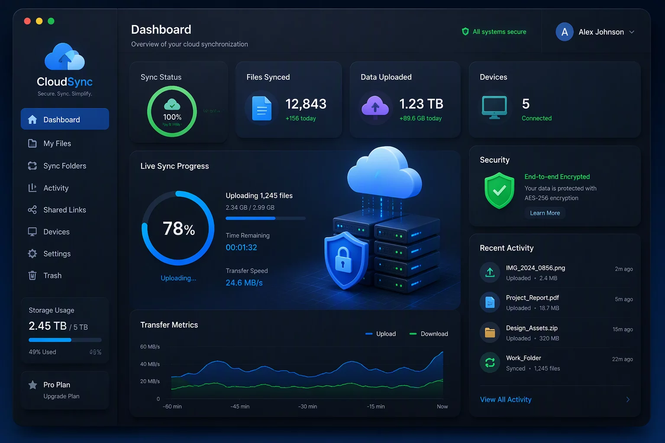This screenshot has height=443, width=665.
Task: Click the time remaining value 00:01:32
Action: 242,247
